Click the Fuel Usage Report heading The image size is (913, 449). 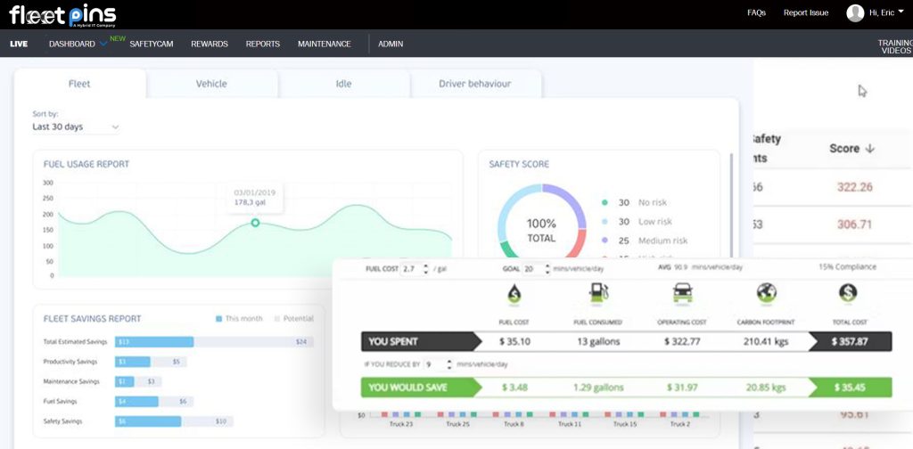(x=86, y=164)
